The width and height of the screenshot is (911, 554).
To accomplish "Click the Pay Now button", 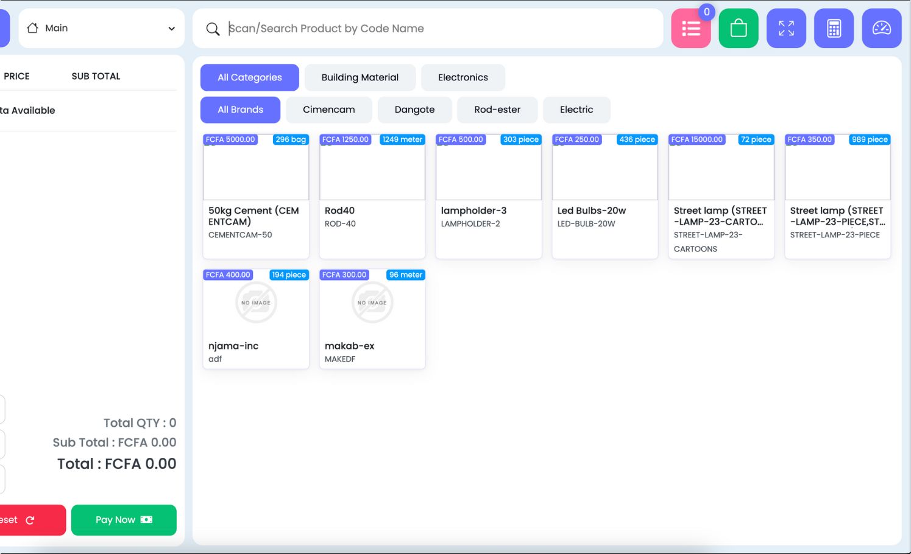I will (x=124, y=519).
